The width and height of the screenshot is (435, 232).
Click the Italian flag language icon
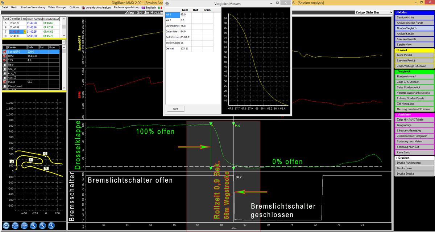click(160, 7)
